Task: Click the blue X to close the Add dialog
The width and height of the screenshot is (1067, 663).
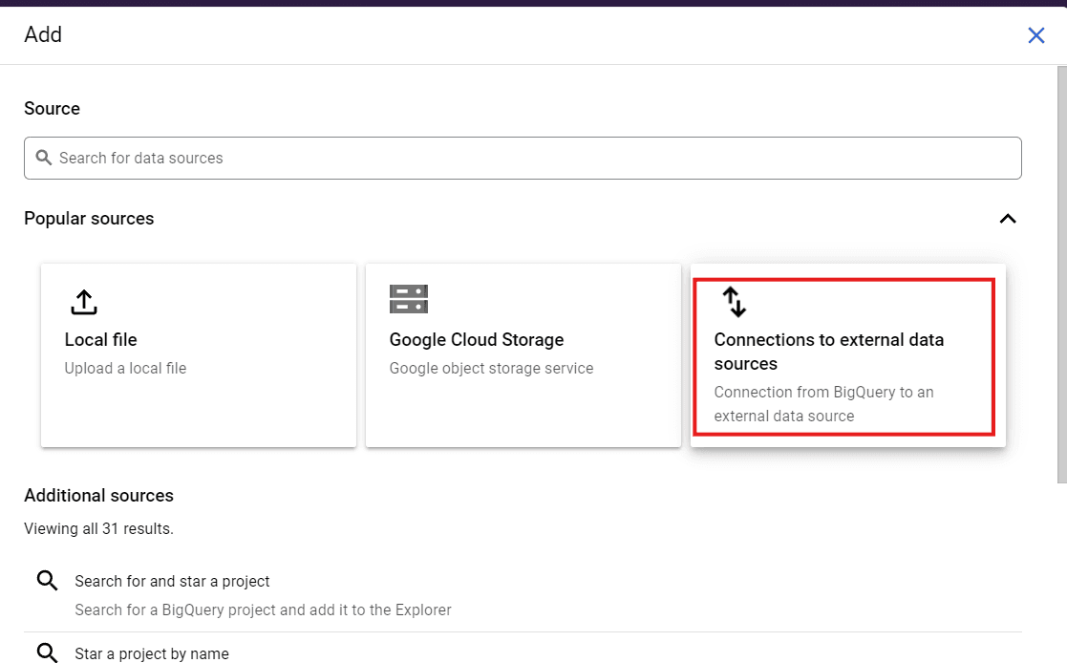Action: pos(1035,34)
